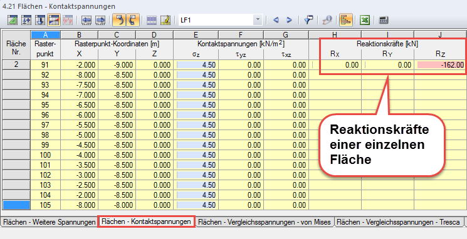467x239 pixels.
Task: Click the info selection icon with 'i' bubble
Action: (x=327, y=20)
